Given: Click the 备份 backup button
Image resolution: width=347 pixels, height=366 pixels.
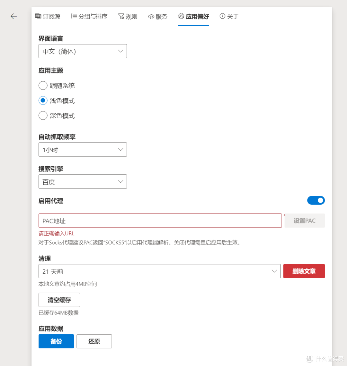Looking at the screenshot, I should tap(56, 341).
